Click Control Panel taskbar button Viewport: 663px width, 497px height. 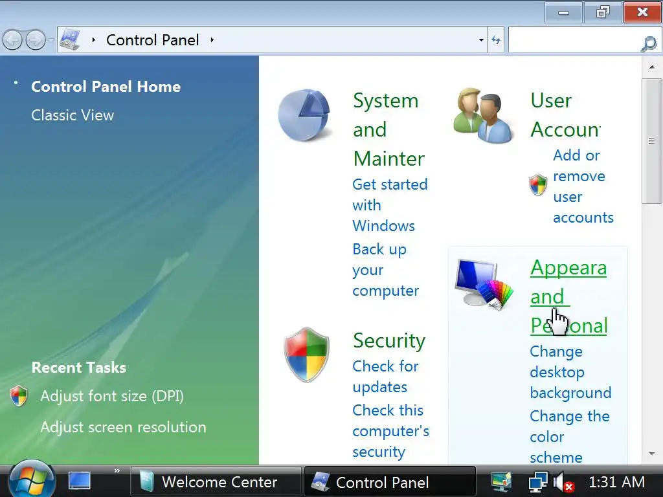[389, 481]
